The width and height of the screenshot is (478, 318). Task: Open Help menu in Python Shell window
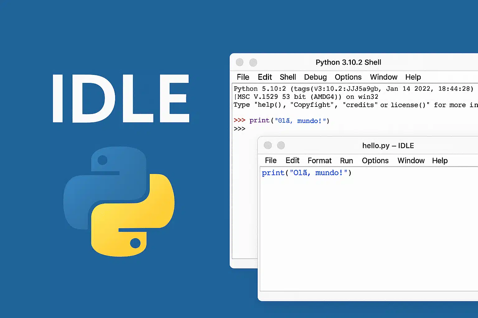413,77
